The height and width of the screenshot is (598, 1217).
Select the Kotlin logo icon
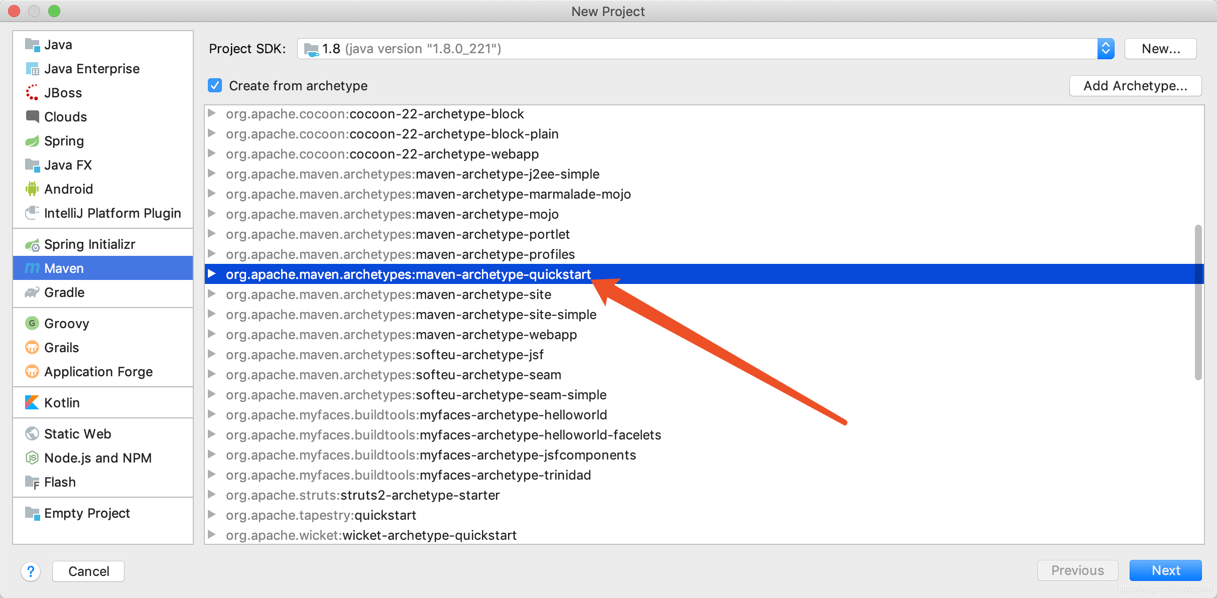point(32,403)
